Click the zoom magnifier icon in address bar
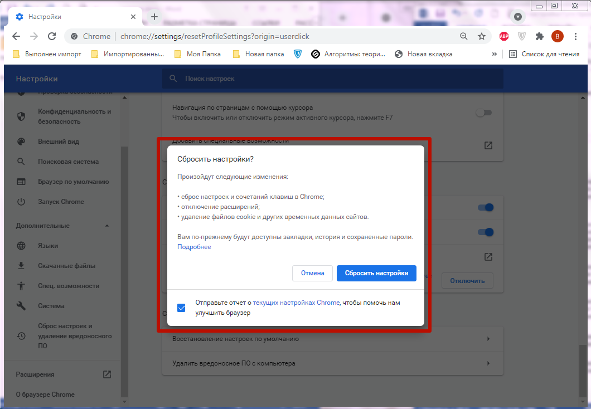Screen dimensions: 591x409 (464, 36)
